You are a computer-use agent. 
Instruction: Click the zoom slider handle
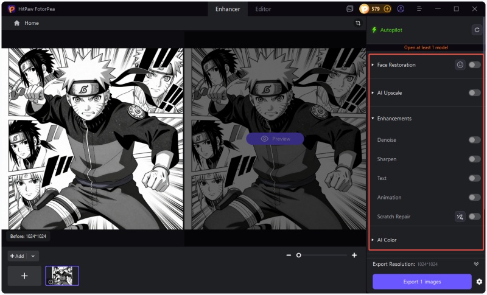point(299,255)
